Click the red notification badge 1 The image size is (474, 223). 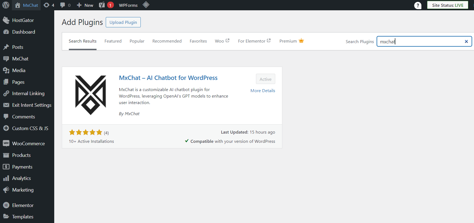coord(110,5)
